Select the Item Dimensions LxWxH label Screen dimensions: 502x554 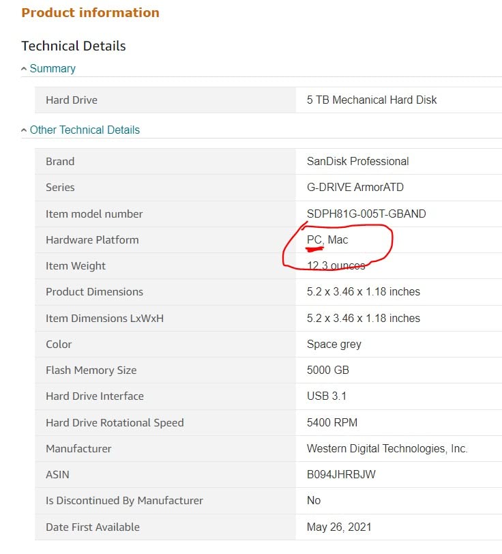tap(104, 319)
